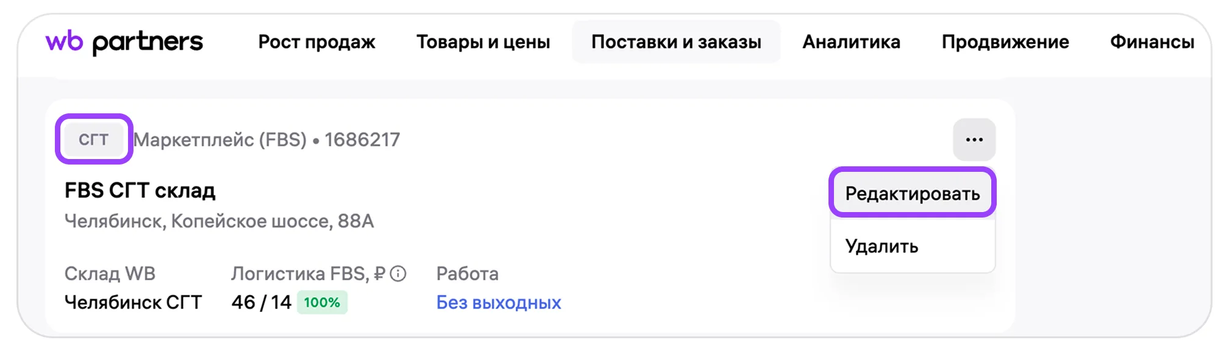Click the FBS СГТ склад warehouse title

(140, 191)
